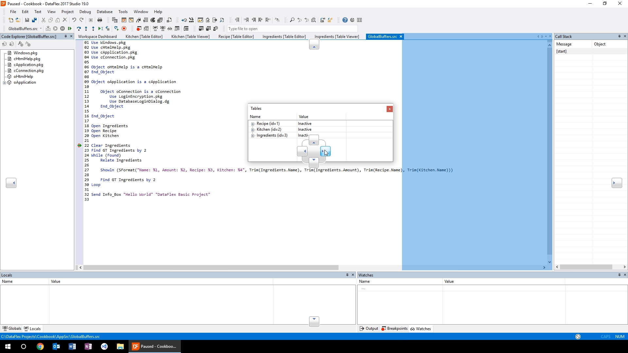Expand the oApplication tree node
628x353 pixels.
[x=5, y=83]
